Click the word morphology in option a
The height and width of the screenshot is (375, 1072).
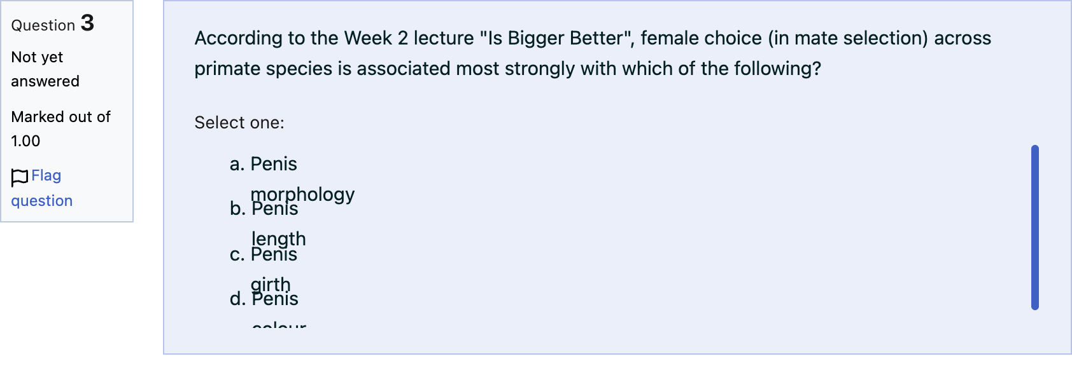[303, 194]
